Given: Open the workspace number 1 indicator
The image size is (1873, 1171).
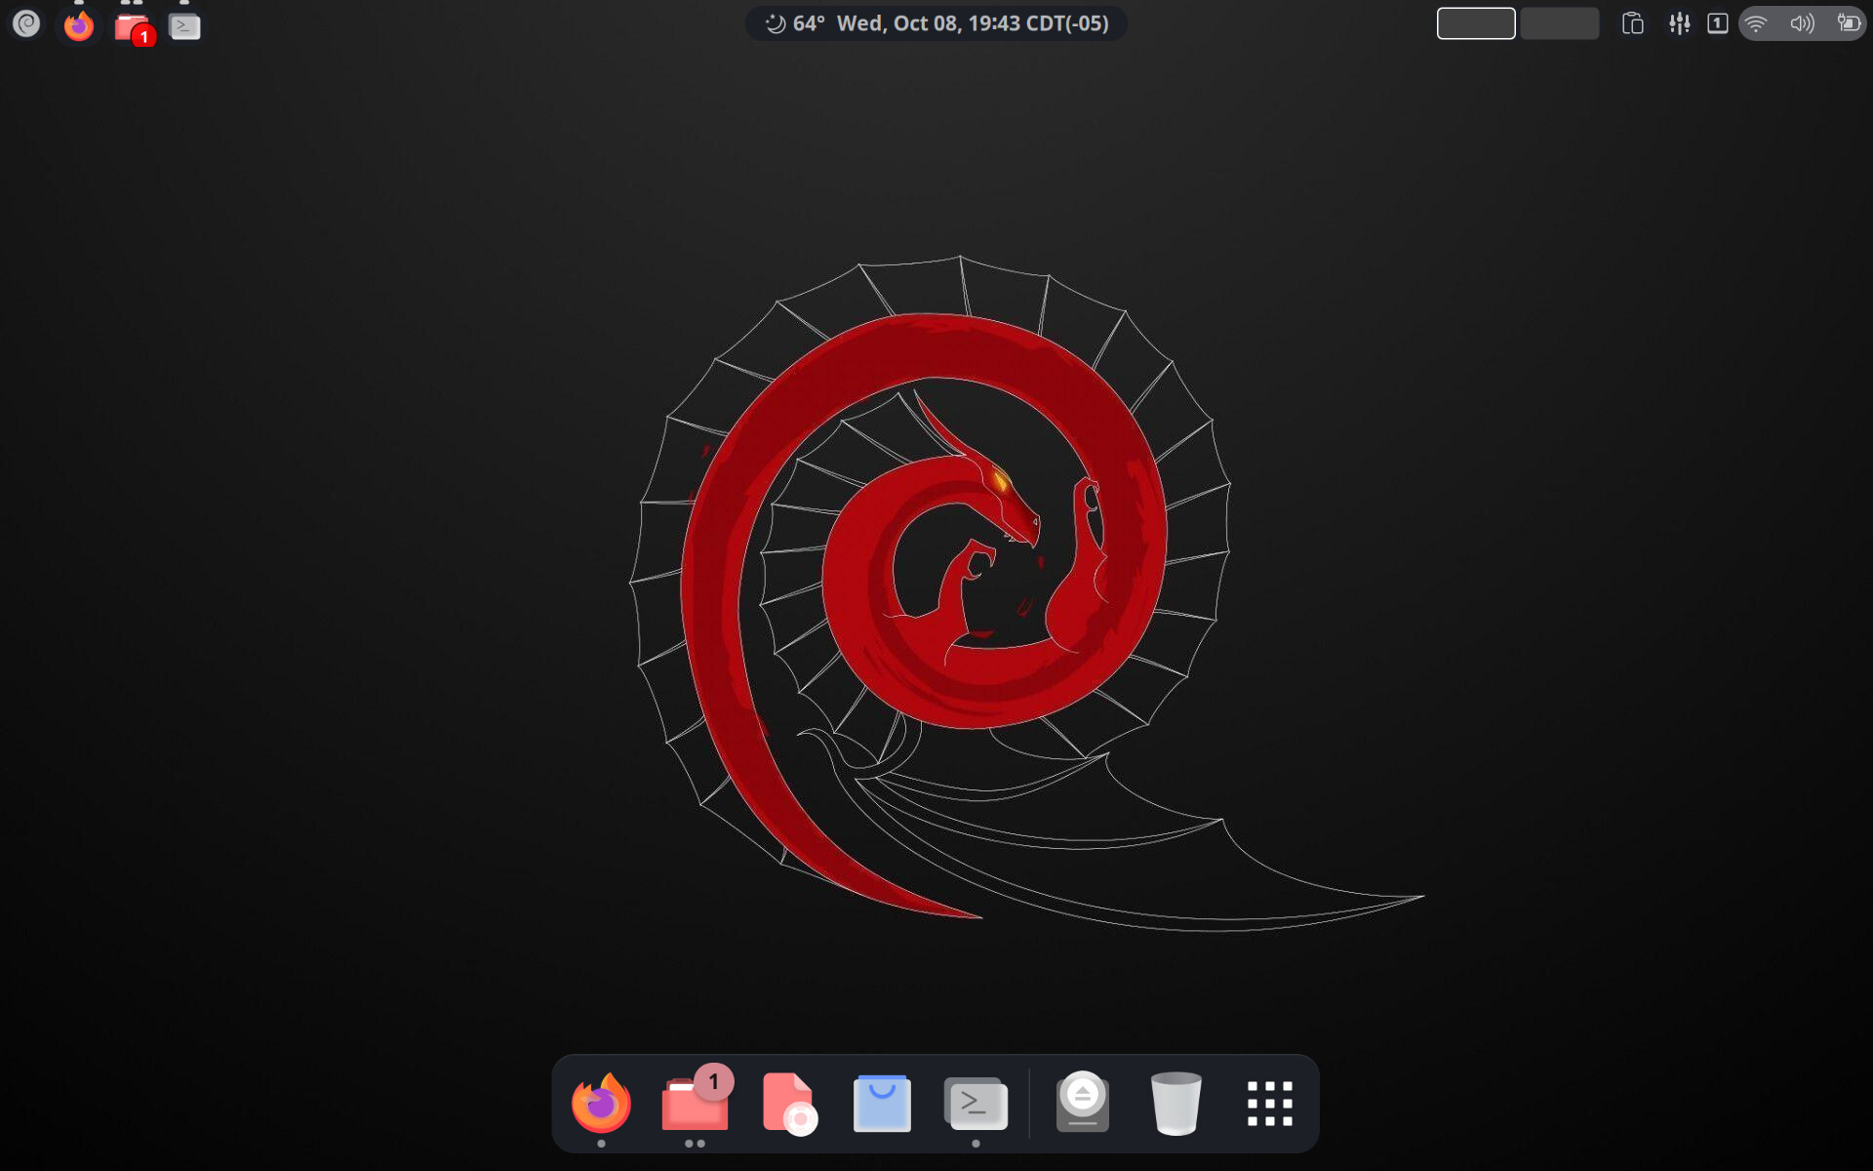Looking at the screenshot, I should 1717,23.
